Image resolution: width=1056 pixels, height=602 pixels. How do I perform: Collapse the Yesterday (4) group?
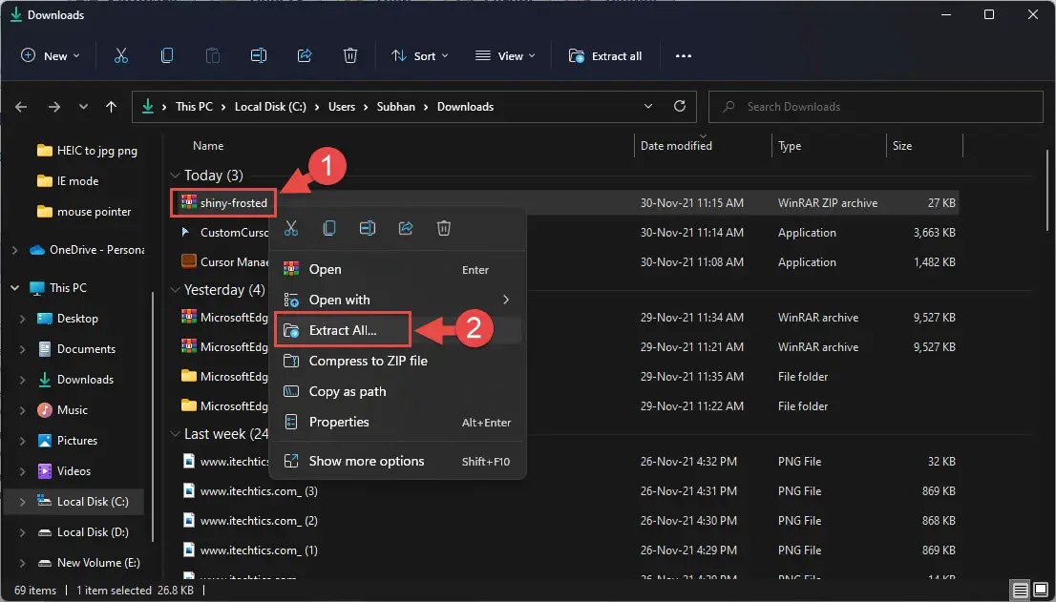(x=175, y=290)
